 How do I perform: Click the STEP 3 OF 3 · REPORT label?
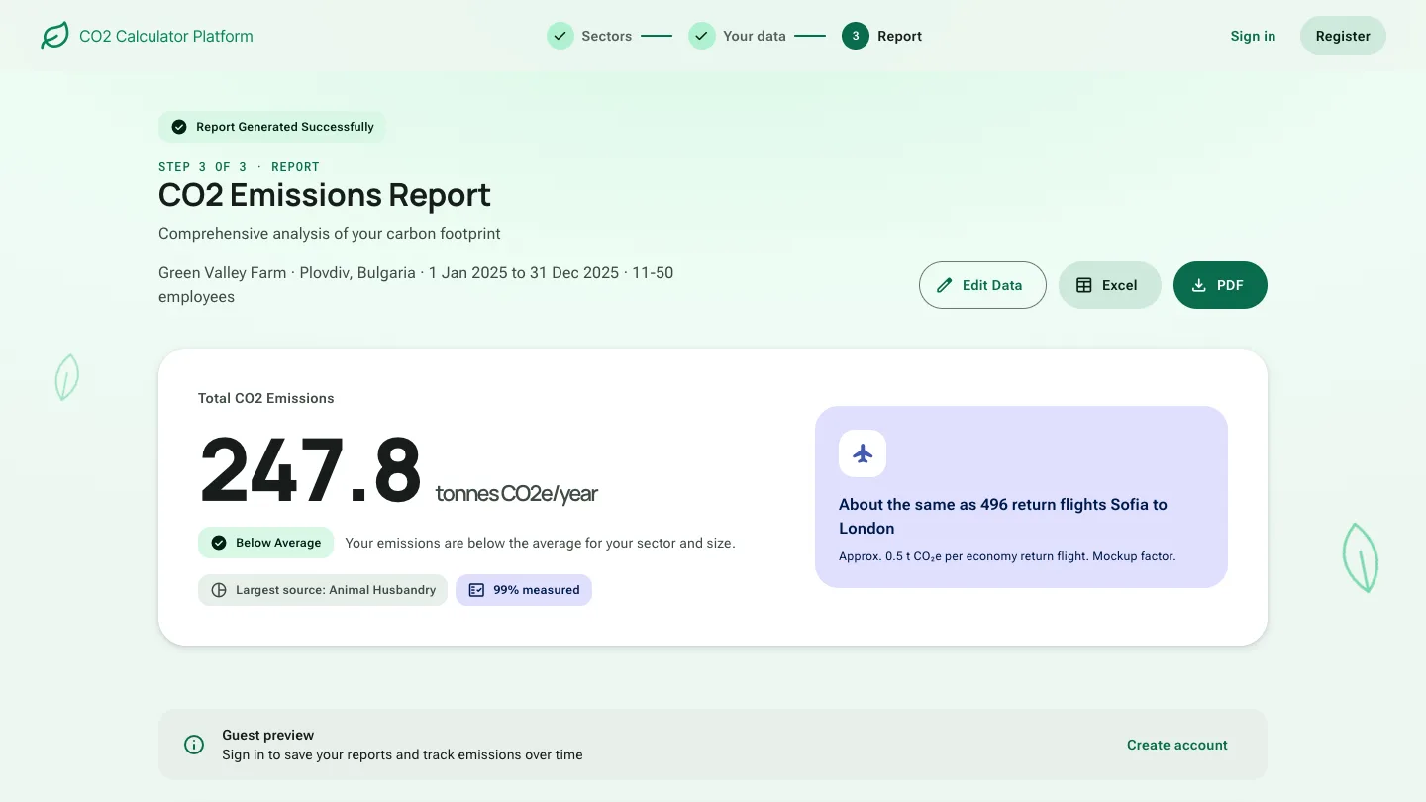[x=239, y=166]
